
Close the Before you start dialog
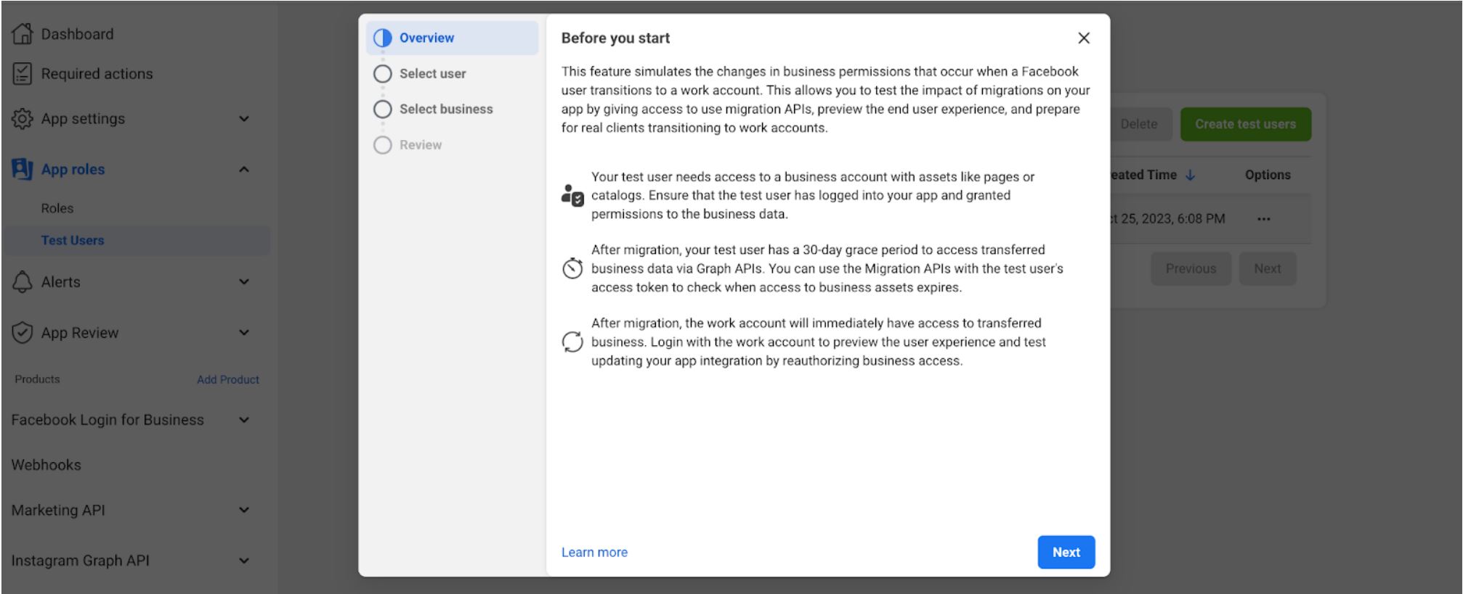tap(1084, 38)
